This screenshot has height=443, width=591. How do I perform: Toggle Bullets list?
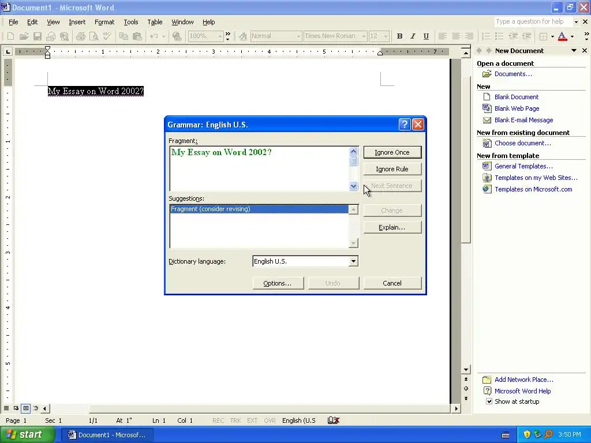pos(499,36)
